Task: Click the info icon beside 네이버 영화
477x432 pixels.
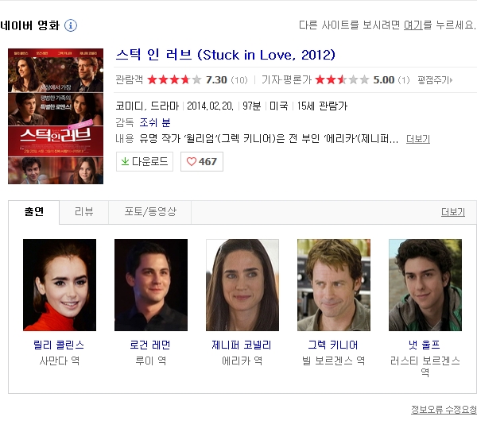Action: pos(71,25)
